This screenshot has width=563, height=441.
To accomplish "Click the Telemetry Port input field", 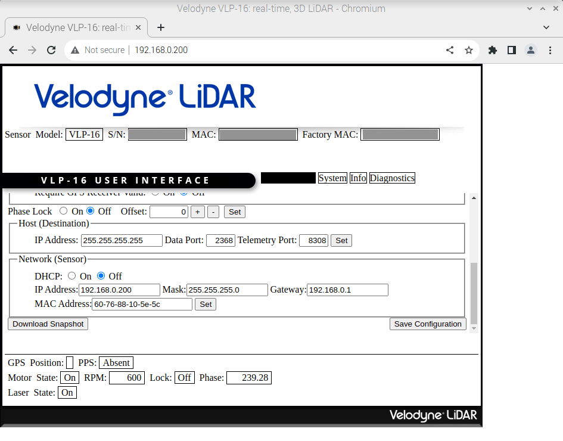I will point(313,240).
